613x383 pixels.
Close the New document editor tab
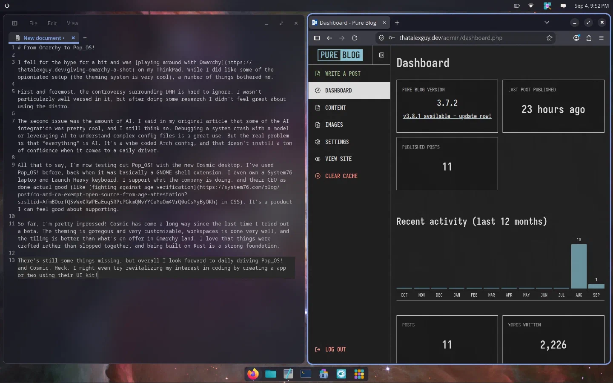coord(73,38)
